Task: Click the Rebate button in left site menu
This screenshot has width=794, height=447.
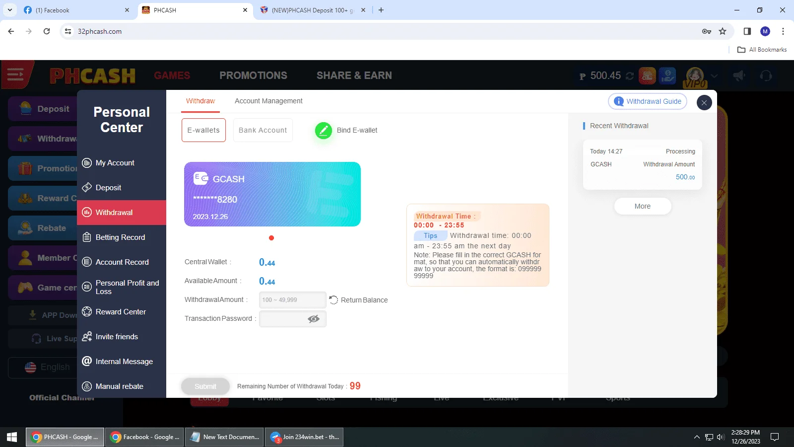Action: coord(43,228)
